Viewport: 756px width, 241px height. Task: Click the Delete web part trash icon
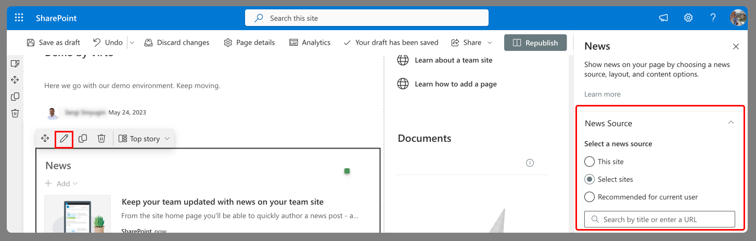click(101, 139)
